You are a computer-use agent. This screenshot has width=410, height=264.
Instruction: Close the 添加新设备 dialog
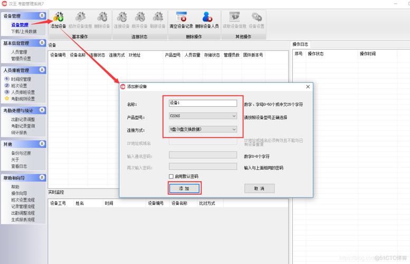[x=308, y=87]
